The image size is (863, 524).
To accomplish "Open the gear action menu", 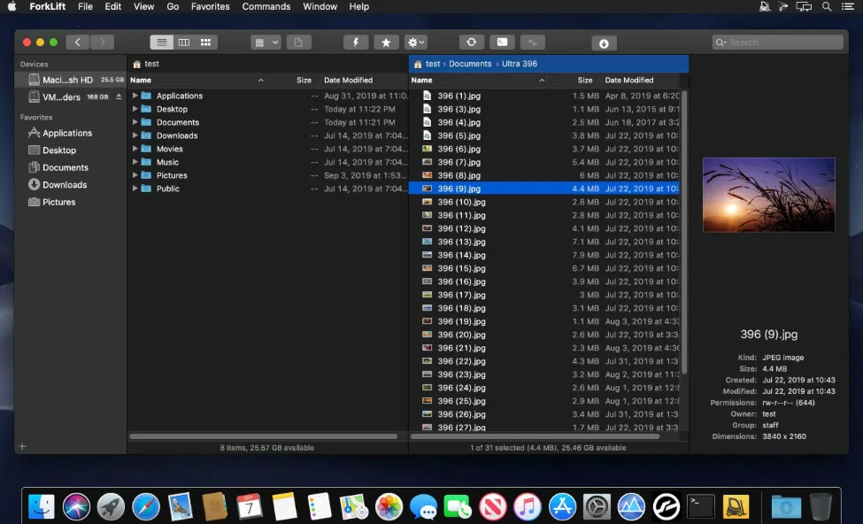I will click(x=415, y=42).
